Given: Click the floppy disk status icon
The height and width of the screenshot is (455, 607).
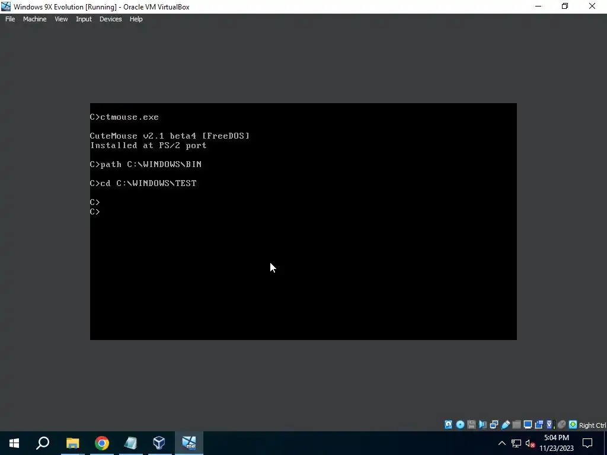Looking at the screenshot, I should (x=471, y=425).
